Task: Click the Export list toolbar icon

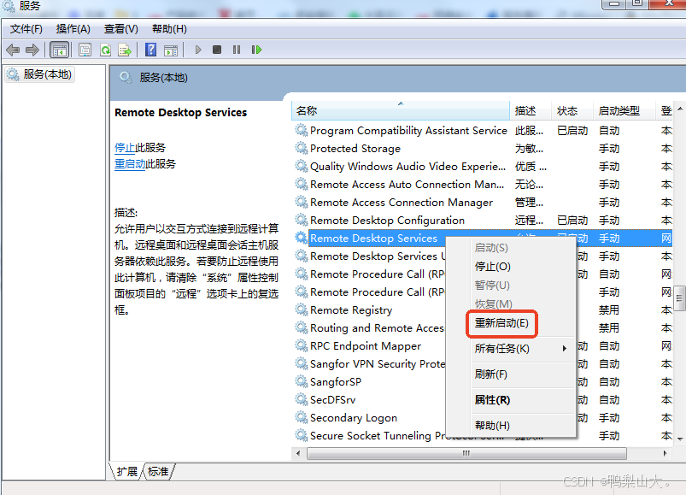Action: 125,50
